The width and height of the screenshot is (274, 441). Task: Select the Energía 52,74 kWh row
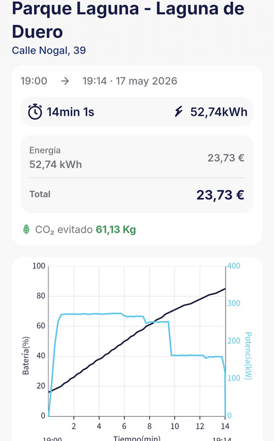click(x=137, y=158)
